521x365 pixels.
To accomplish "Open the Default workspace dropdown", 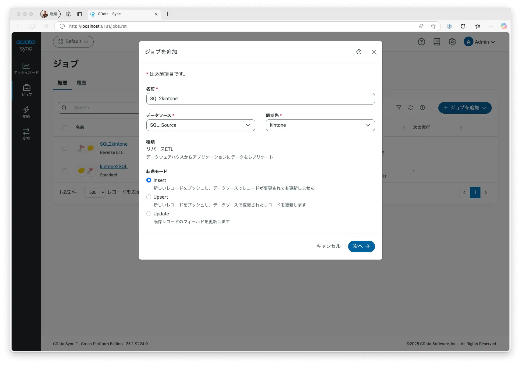I will (73, 42).
